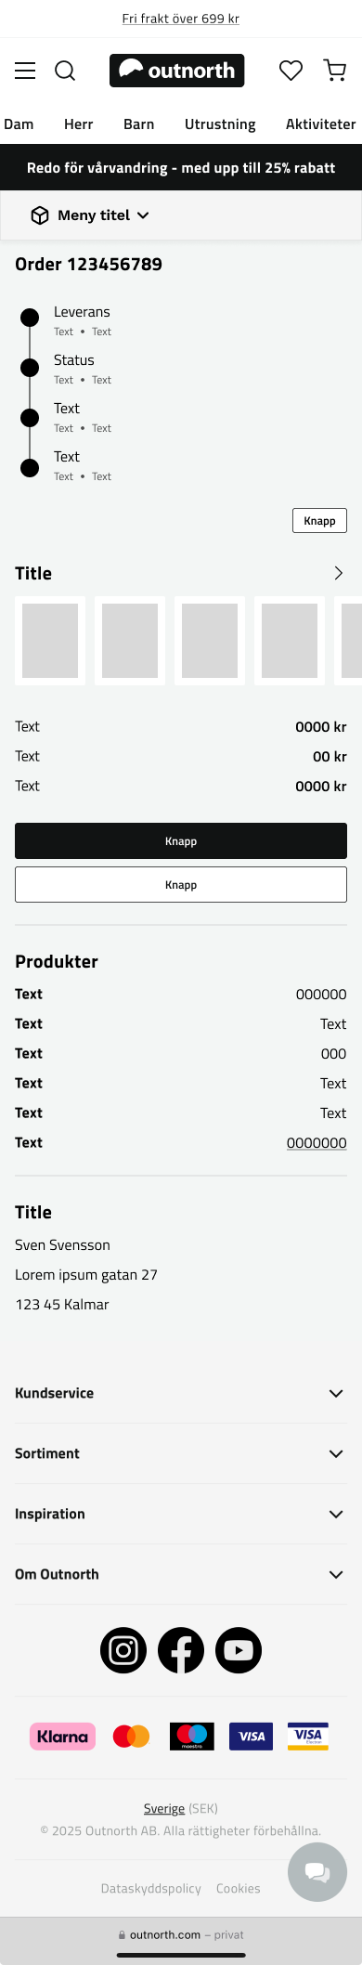The image size is (362, 1965).
Task: Open the Sverige country link
Action: pyautogui.click(x=164, y=1808)
